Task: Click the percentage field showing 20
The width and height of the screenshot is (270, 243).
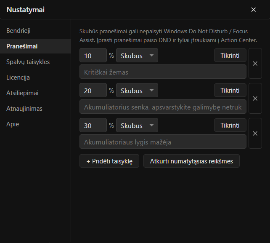Action: click(93, 91)
